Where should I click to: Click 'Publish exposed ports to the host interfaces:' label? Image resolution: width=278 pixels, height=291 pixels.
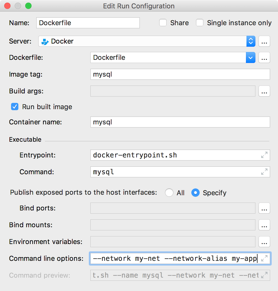pyautogui.click(x=84, y=192)
